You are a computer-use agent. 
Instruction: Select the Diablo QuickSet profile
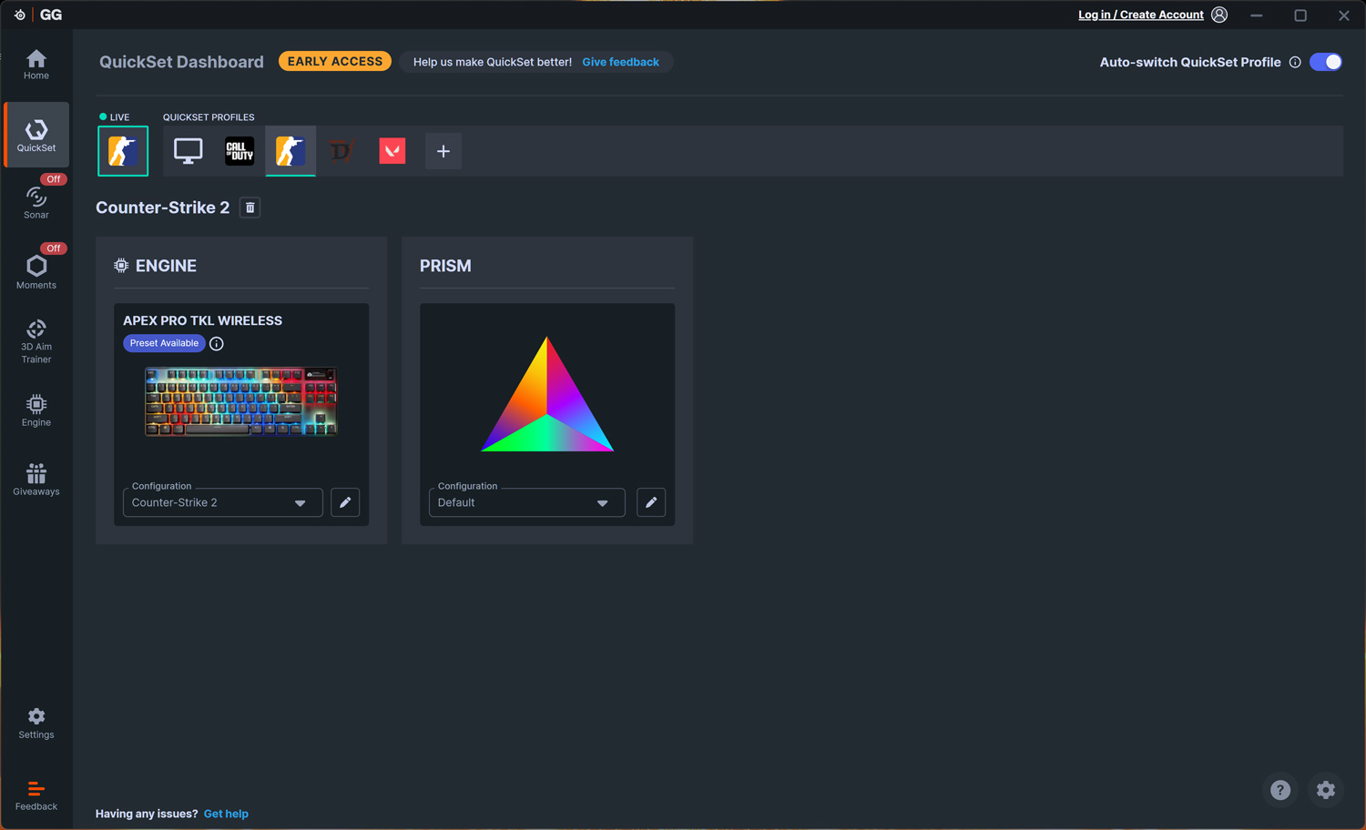click(341, 151)
